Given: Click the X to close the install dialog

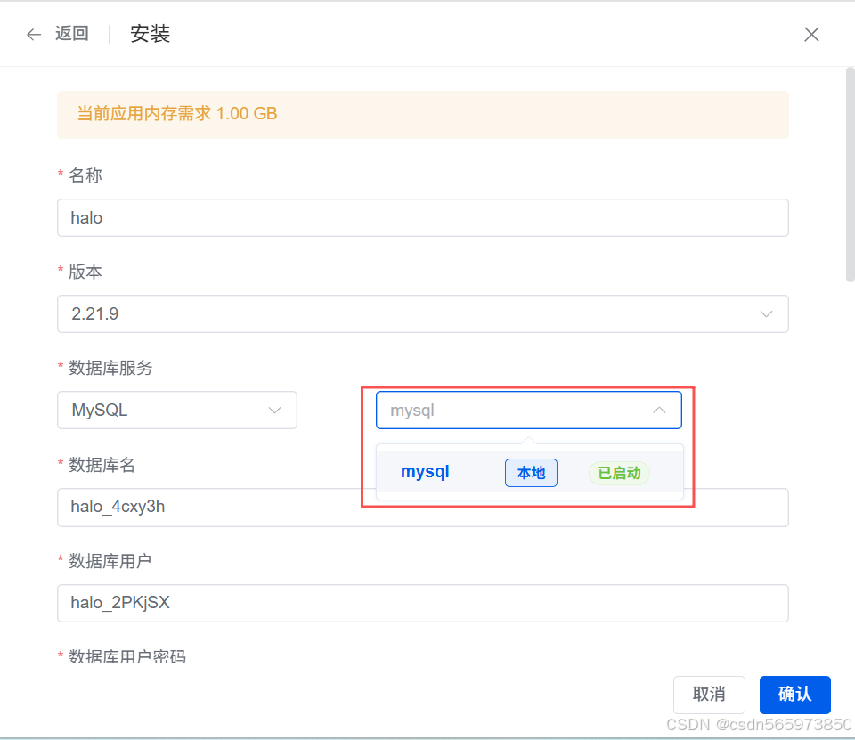Looking at the screenshot, I should 811,34.
